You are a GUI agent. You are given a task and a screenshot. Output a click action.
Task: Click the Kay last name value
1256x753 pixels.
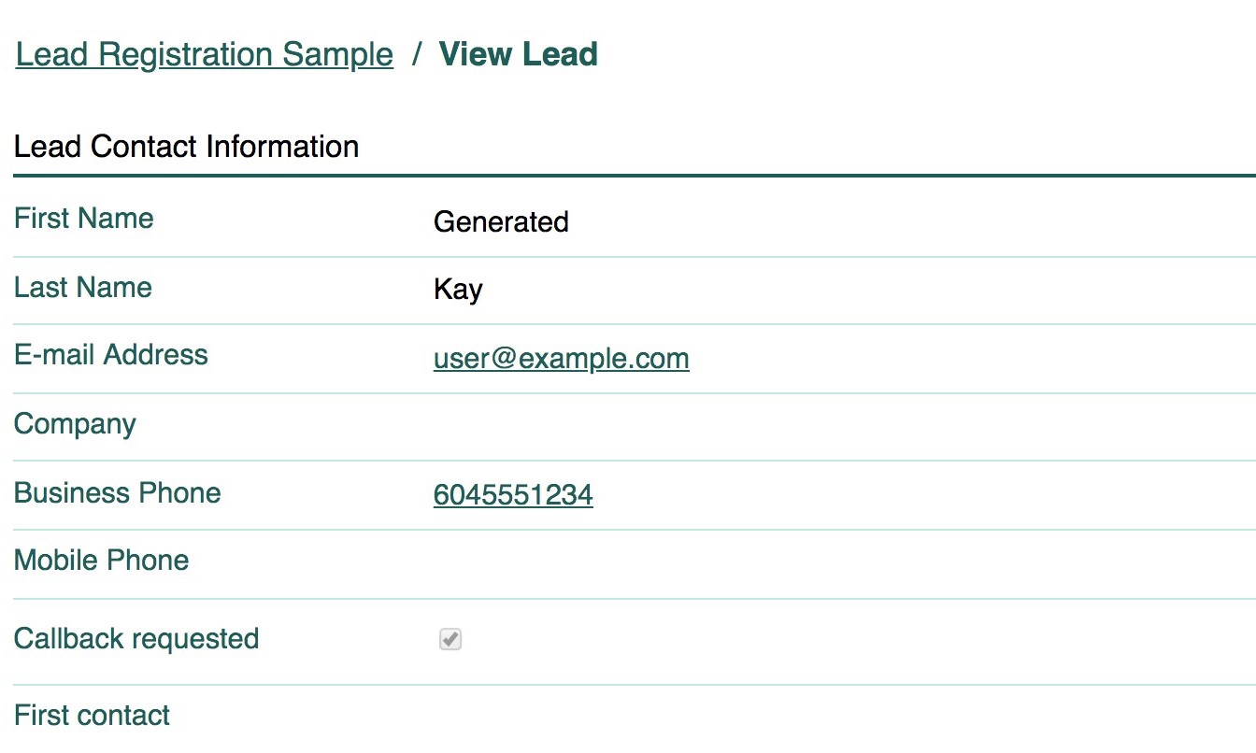tap(458, 290)
